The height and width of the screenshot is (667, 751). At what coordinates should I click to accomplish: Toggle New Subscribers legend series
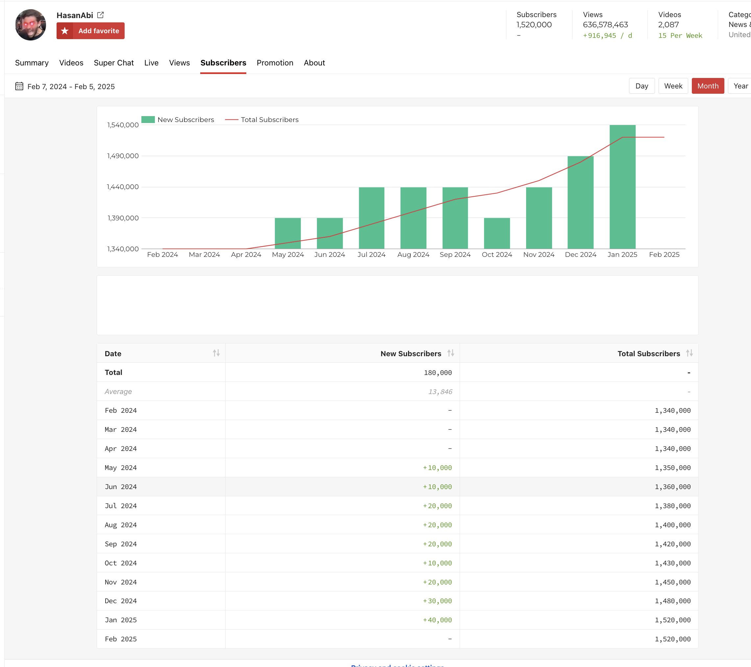178,120
